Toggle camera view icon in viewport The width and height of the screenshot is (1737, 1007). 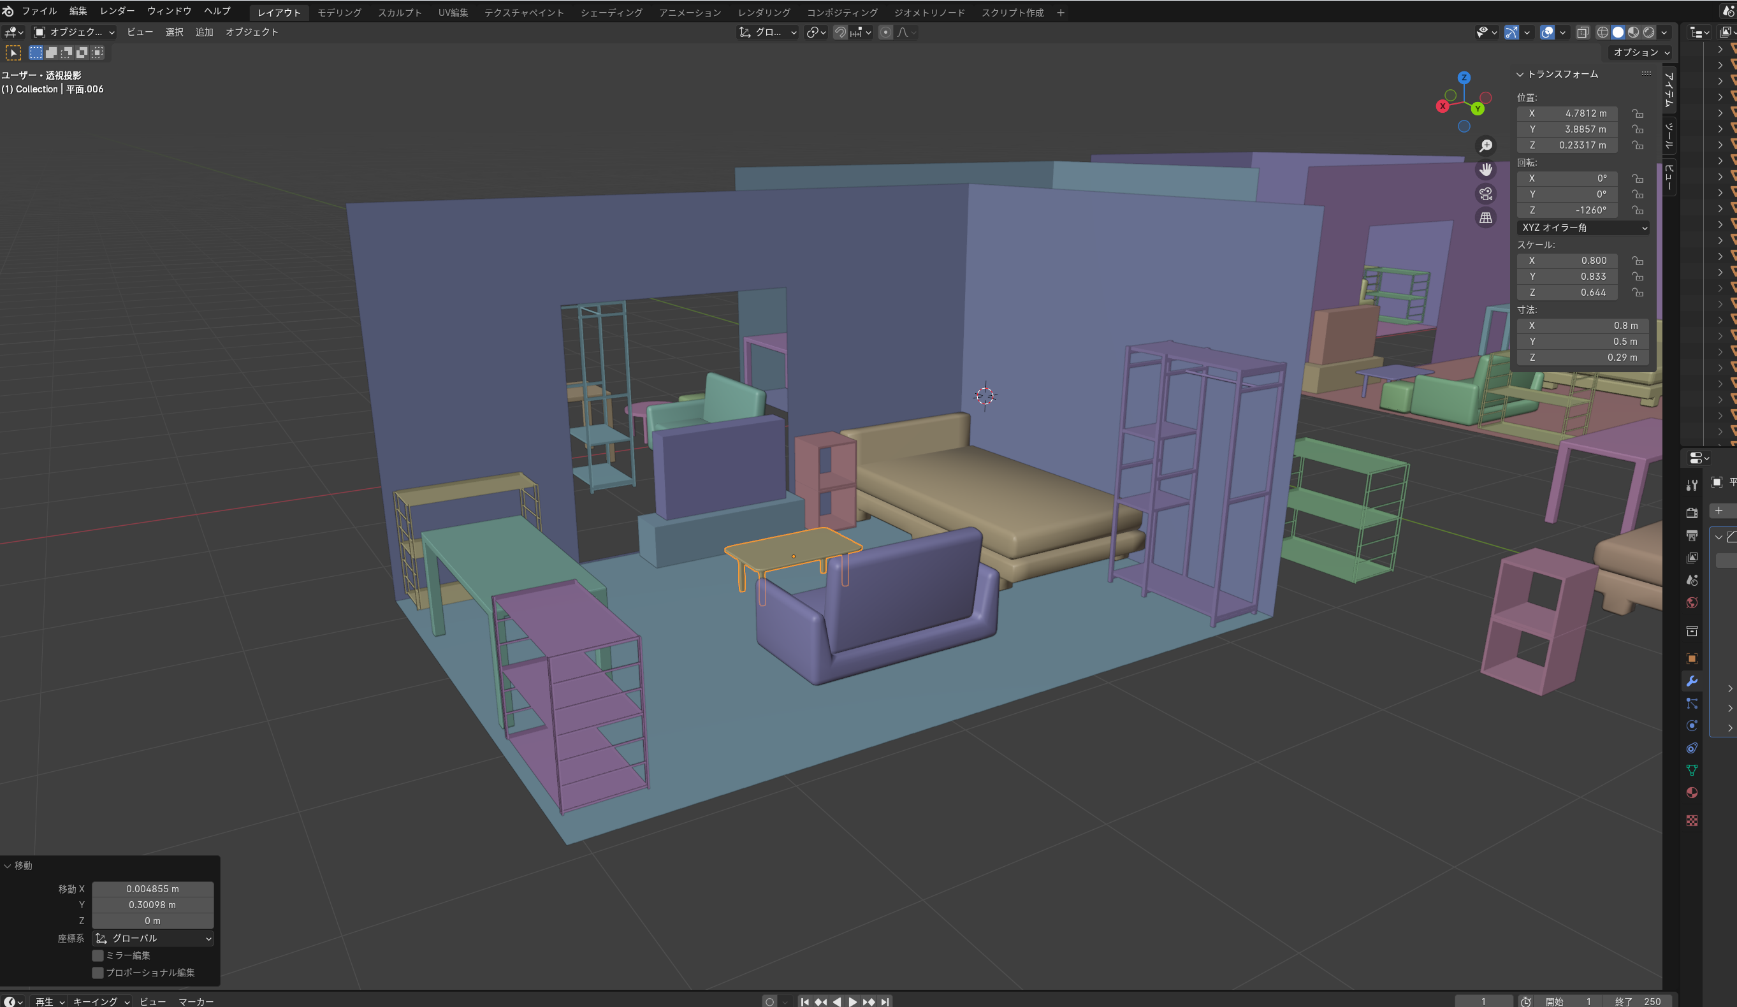1485,194
